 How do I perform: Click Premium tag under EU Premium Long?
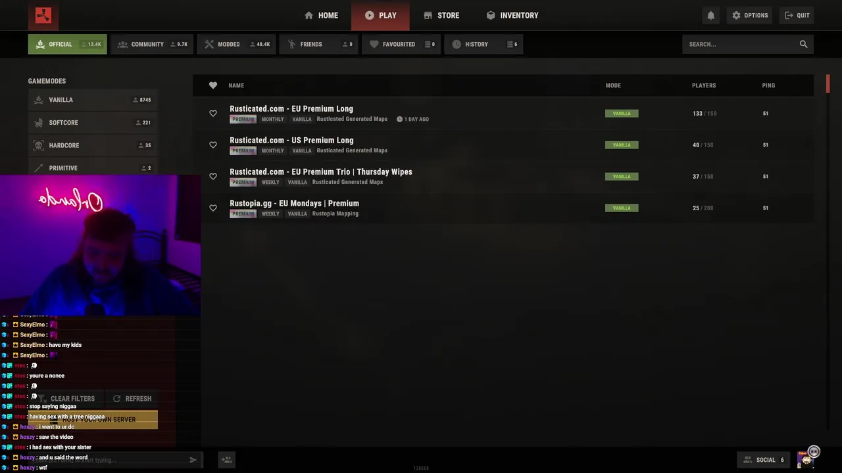(243, 120)
